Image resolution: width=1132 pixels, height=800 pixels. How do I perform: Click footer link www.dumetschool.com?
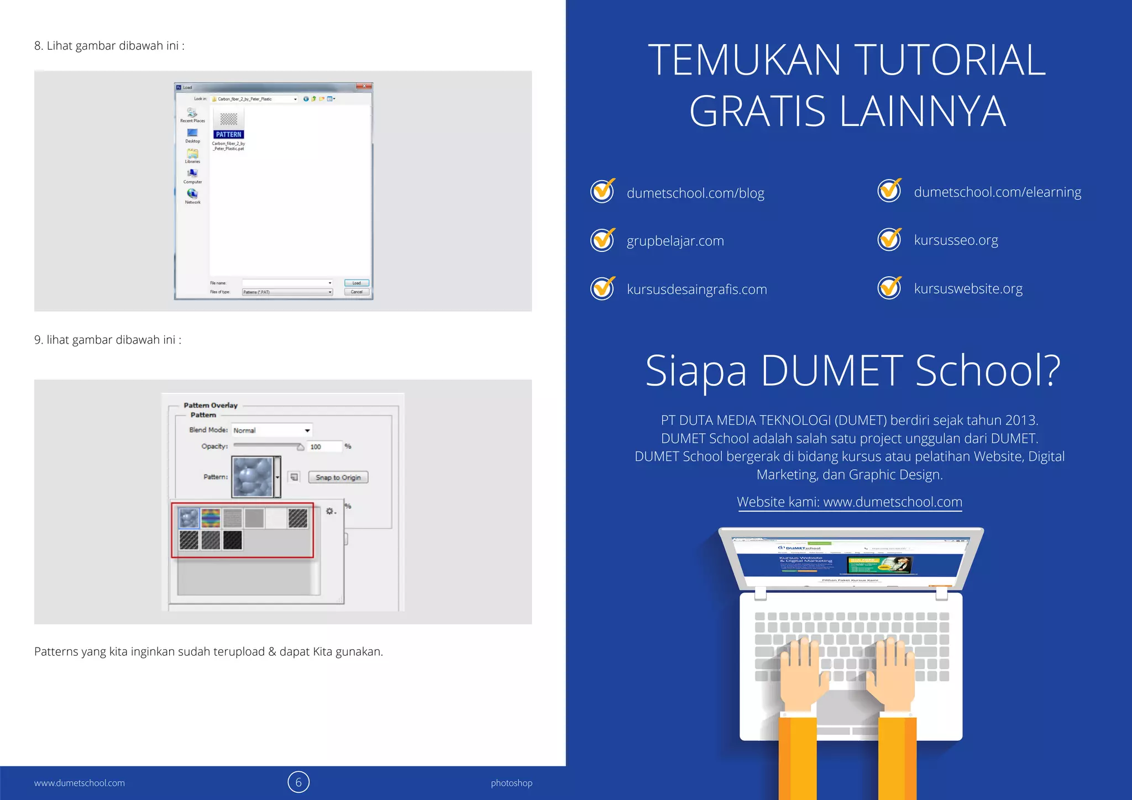pyautogui.click(x=79, y=783)
